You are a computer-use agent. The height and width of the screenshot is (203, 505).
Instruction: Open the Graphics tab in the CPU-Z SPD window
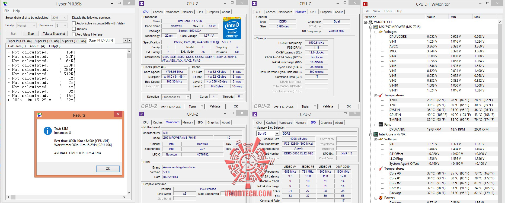tap(326, 123)
